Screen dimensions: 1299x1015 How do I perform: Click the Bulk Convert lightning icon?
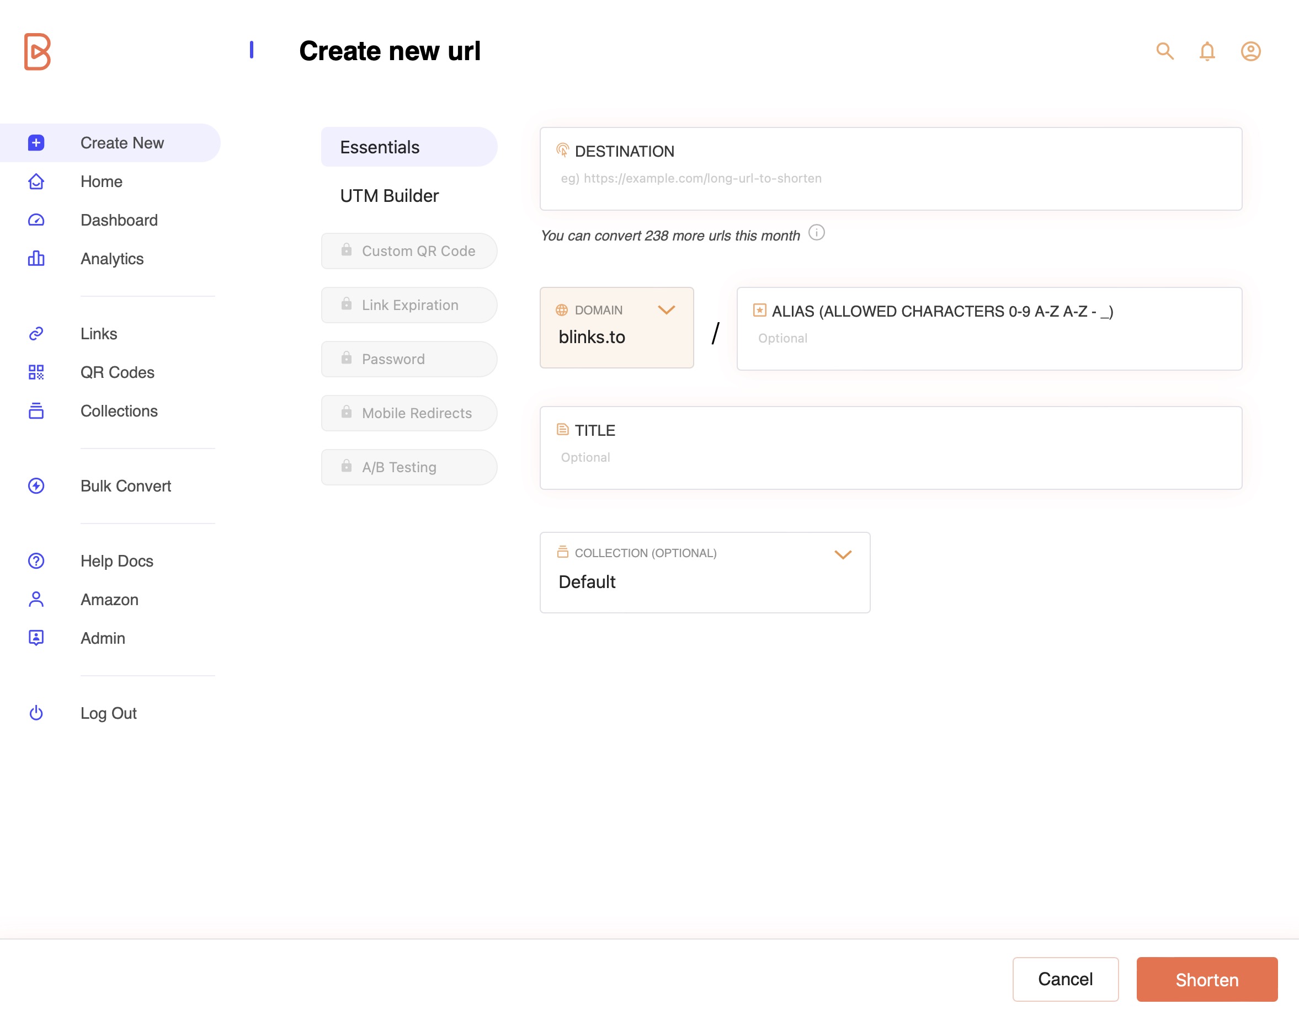tap(36, 486)
